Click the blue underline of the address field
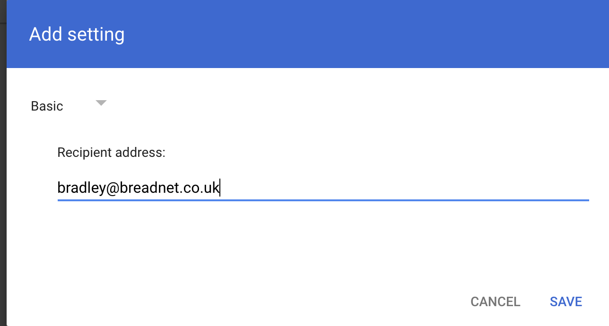 point(323,200)
